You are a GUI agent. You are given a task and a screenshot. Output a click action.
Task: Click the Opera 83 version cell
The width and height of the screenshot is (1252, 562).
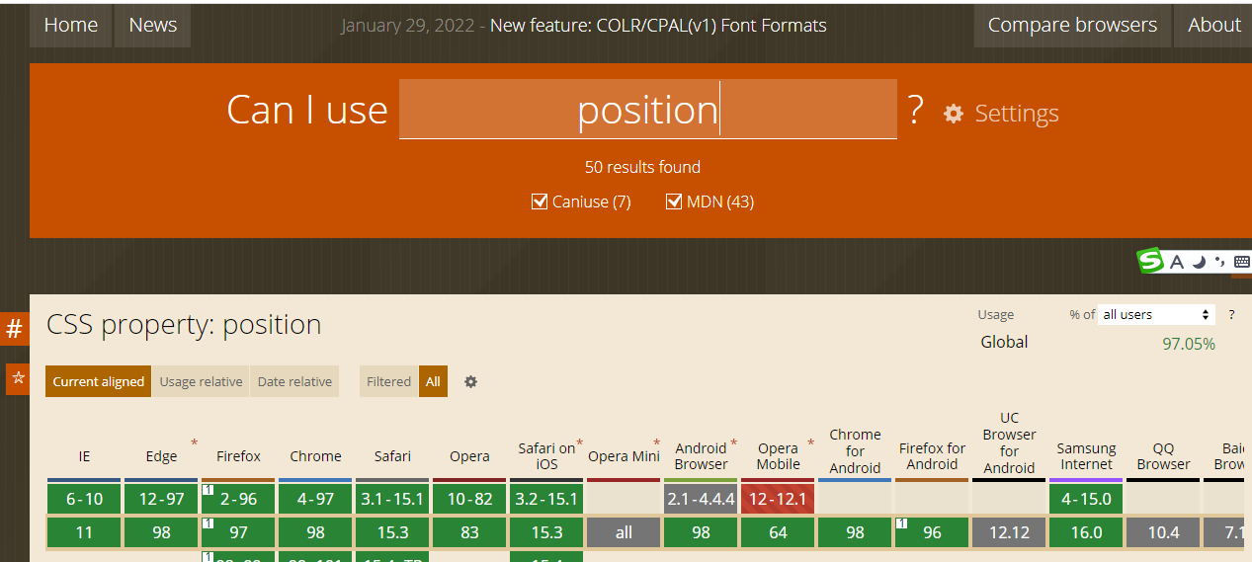(x=469, y=532)
